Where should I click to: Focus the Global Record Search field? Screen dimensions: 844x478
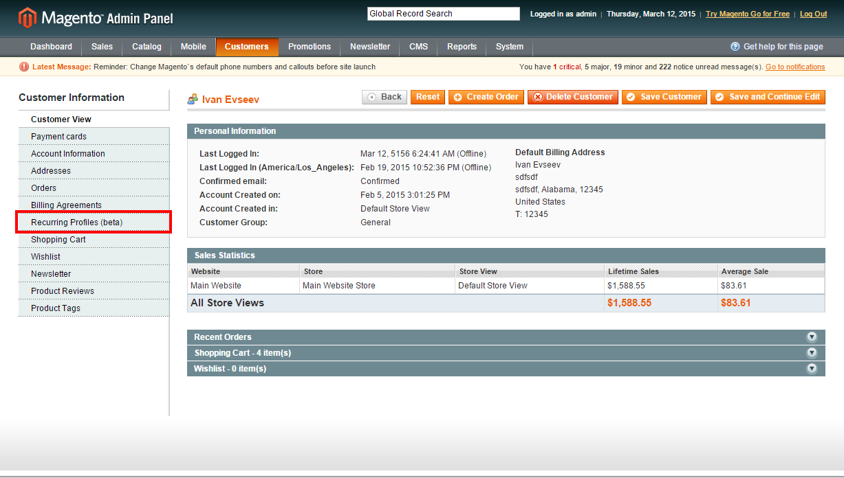(444, 14)
